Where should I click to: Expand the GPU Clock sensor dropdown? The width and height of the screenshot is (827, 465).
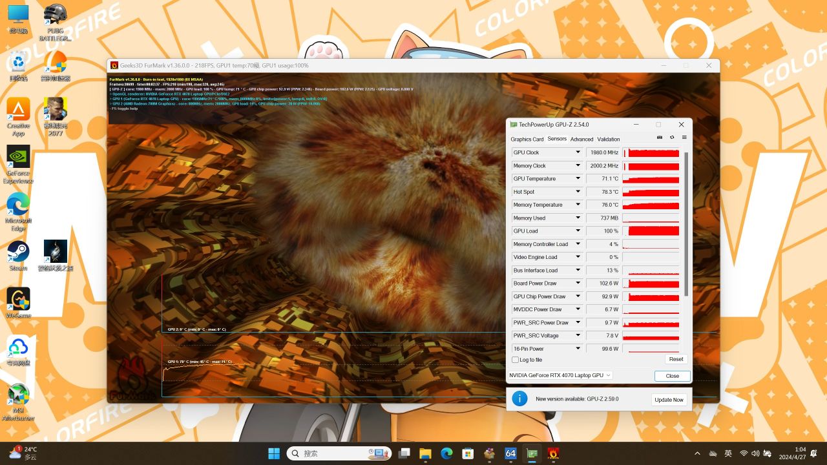(x=578, y=152)
